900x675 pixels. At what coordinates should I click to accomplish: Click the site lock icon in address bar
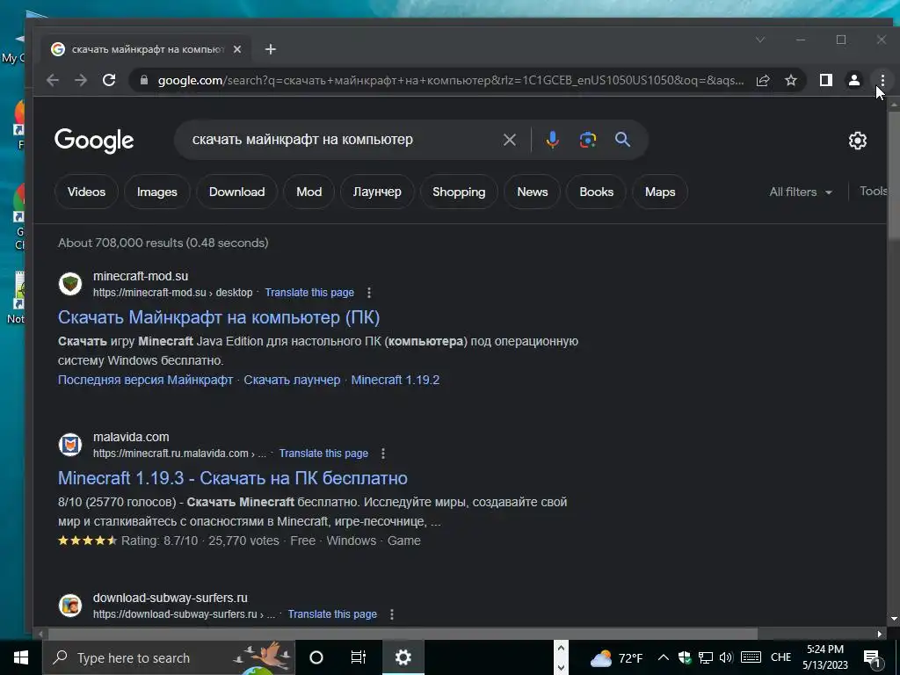(x=144, y=80)
